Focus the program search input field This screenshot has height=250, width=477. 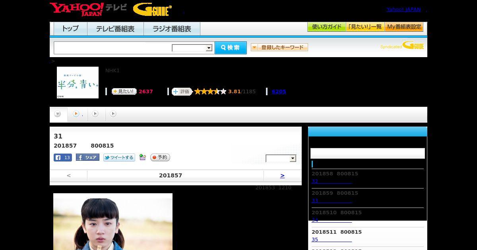(x=112, y=48)
